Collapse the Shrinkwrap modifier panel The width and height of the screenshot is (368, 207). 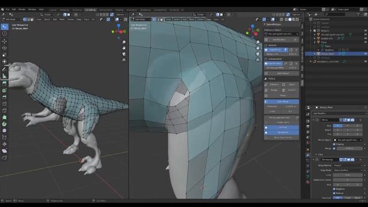[313, 160]
